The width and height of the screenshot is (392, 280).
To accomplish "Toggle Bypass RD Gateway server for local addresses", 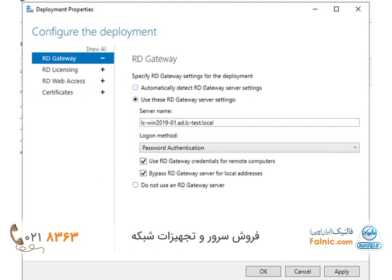I will [143, 173].
